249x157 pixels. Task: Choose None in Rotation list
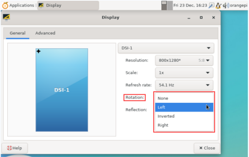pos(184,98)
